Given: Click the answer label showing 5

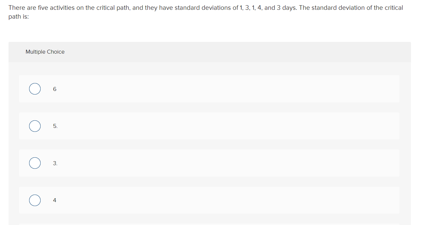Looking at the screenshot, I should (55, 126).
